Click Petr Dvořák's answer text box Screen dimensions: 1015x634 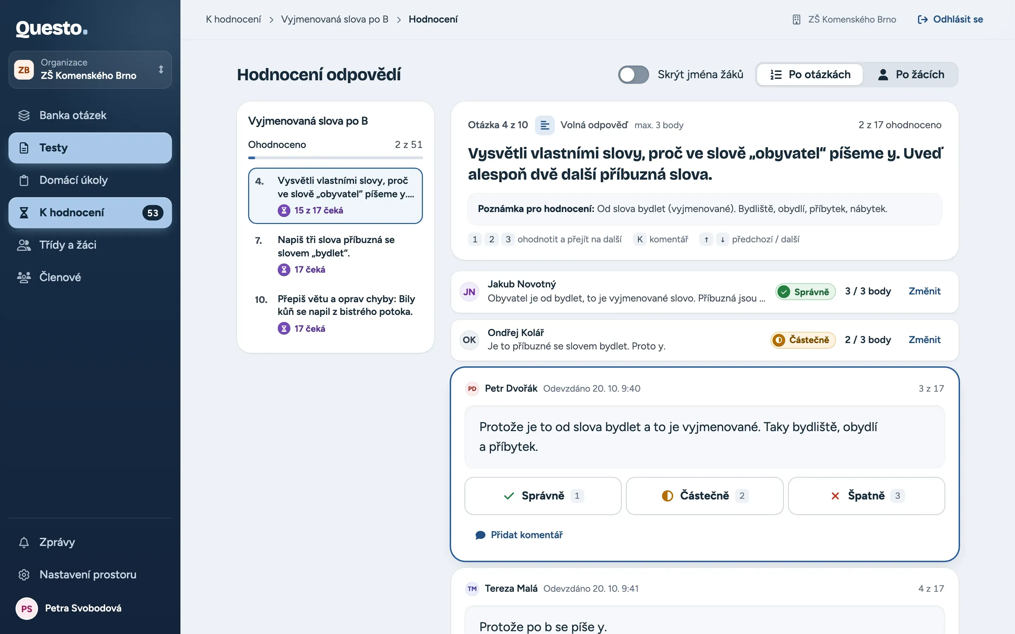(705, 437)
